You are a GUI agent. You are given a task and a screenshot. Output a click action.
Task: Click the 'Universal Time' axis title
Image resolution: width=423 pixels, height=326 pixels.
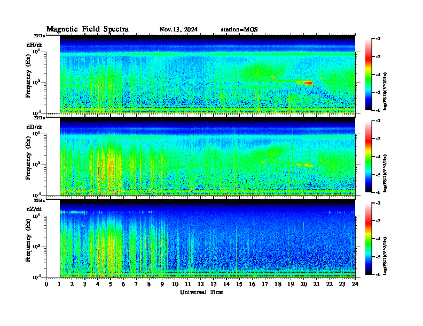point(201,292)
